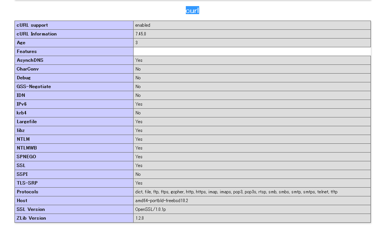Click the No value for krb4

click(138, 113)
